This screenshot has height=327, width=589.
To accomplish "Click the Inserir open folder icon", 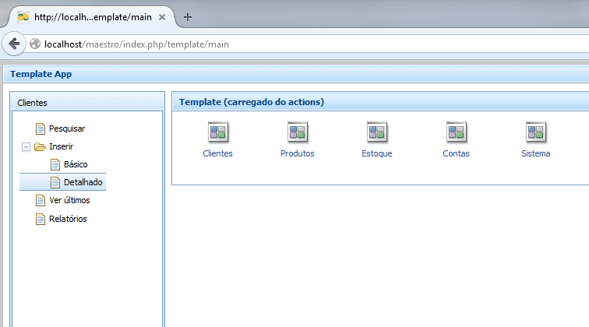I will [x=40, y=146].
